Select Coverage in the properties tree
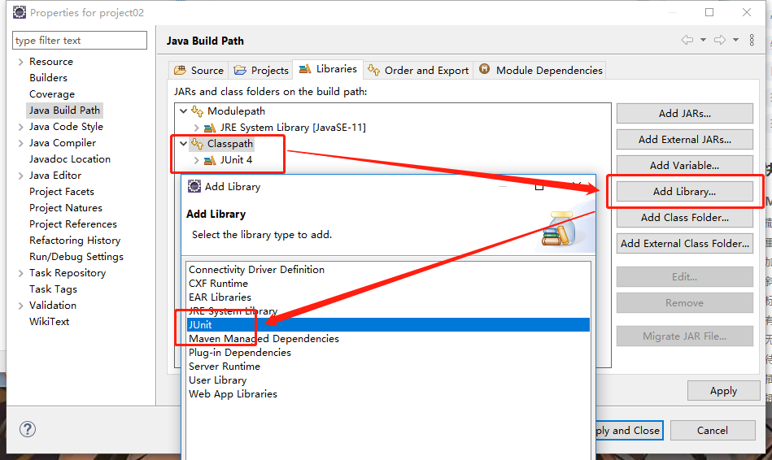The height and width of the screenshot is (460, 772). click(x=52, y=94)
